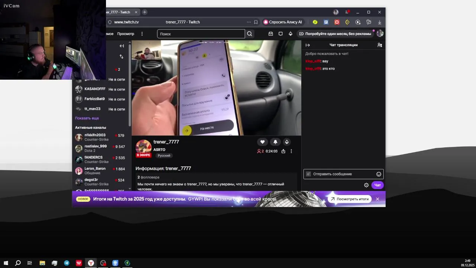476x268 pixels.
Task: Open fANDERCS Counter-Strike channel
Action: [100, 160]
